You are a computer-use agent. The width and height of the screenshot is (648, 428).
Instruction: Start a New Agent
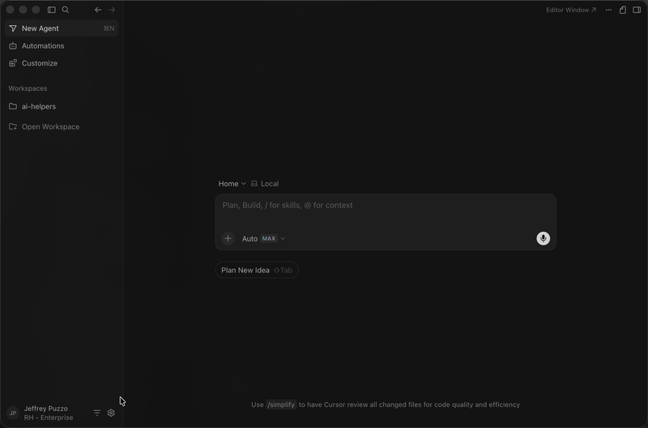tap(62, 28)
